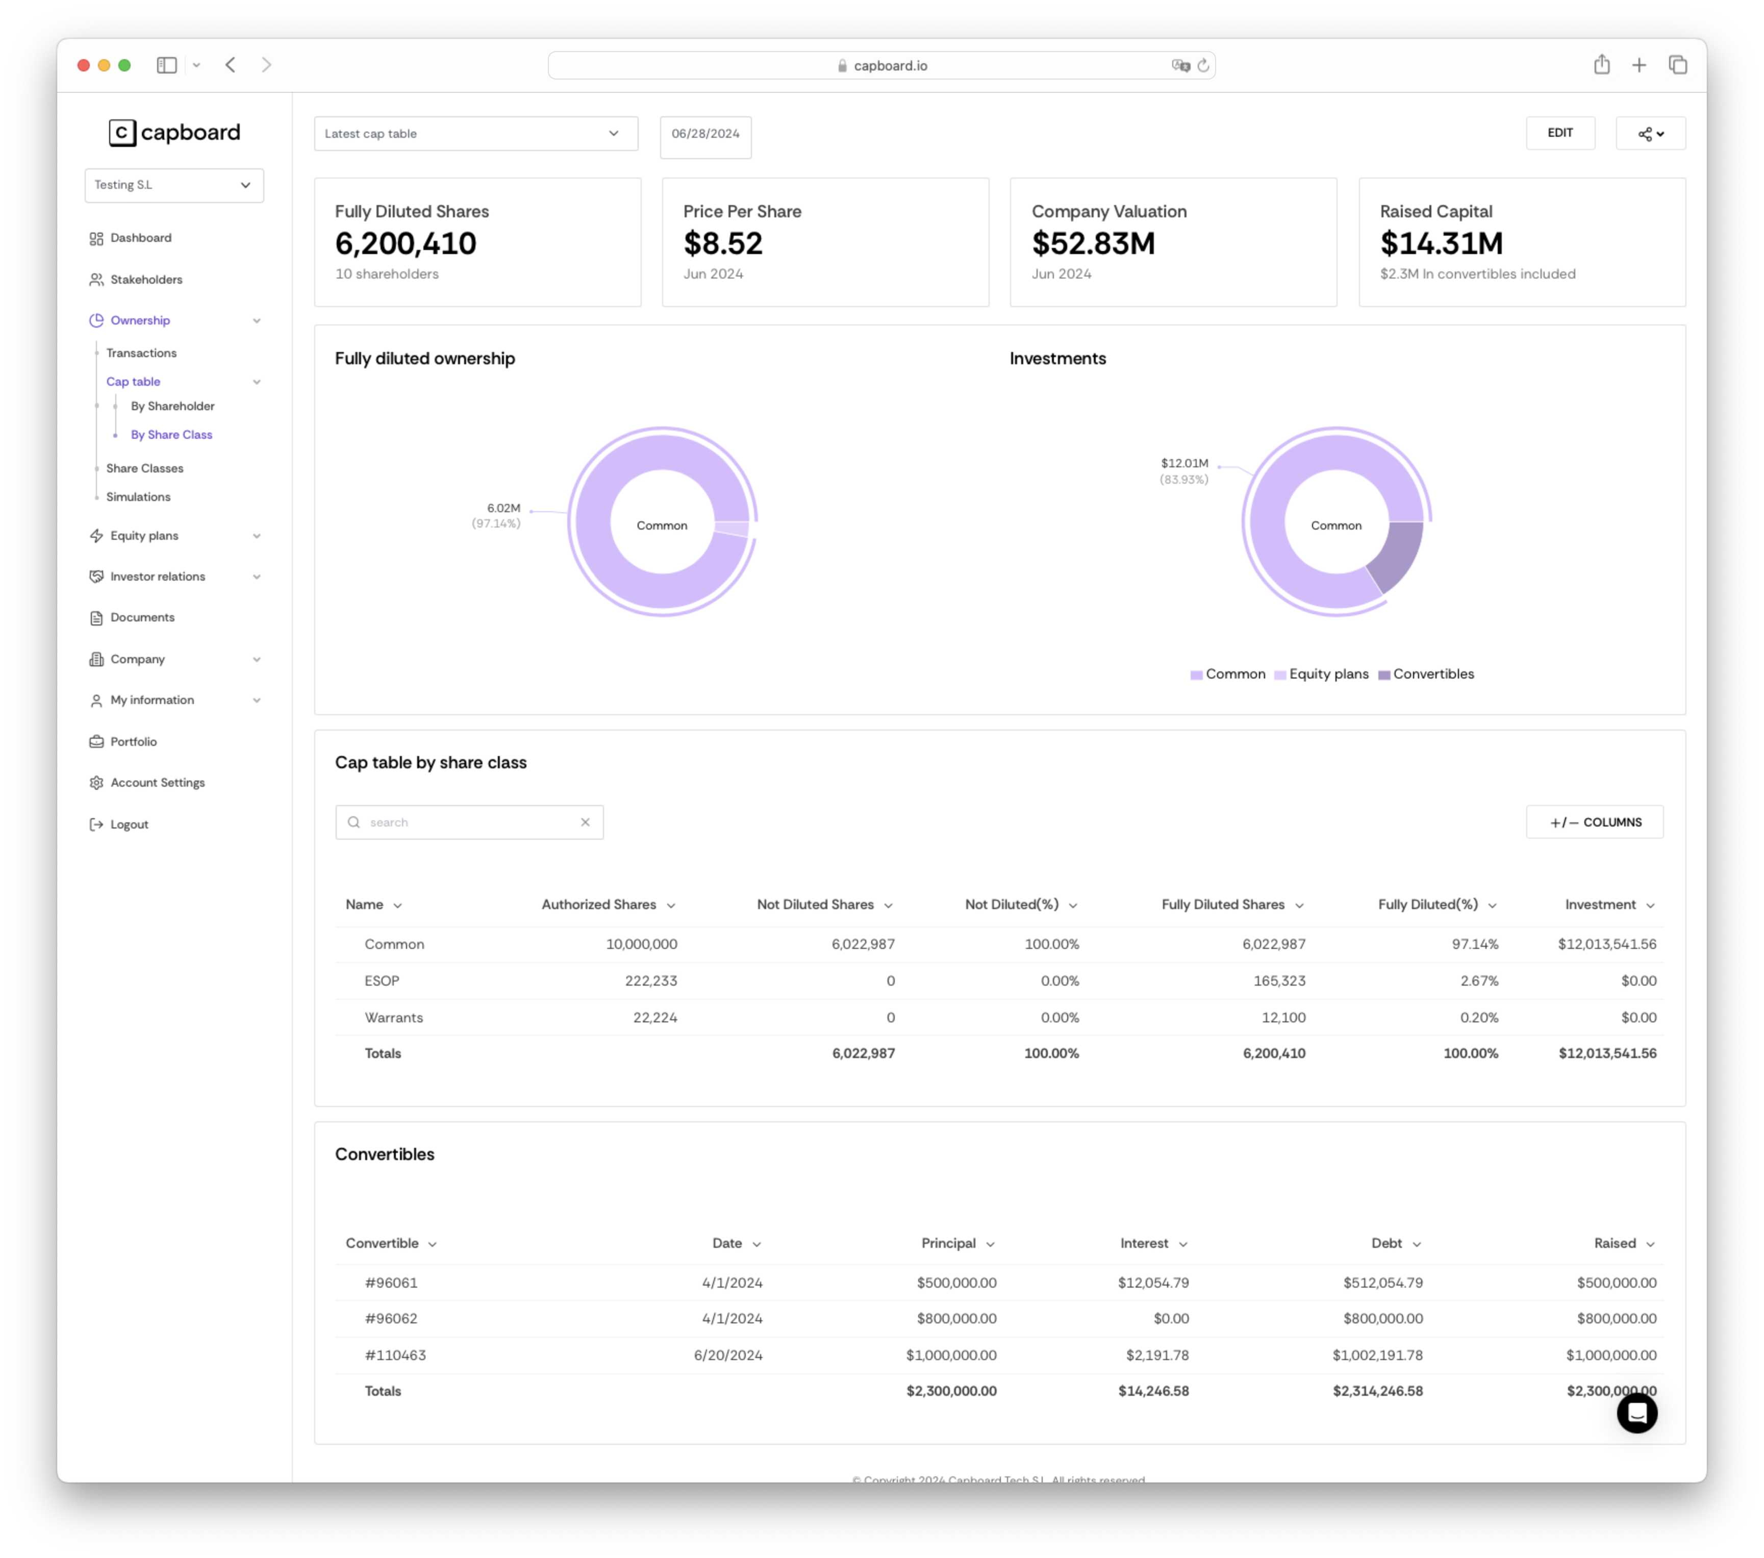Viewport: 1764px width, 1558px height.
Task: Expand the Testing S.L company selector
Action: pyautogui.click(x=173, y=185)
